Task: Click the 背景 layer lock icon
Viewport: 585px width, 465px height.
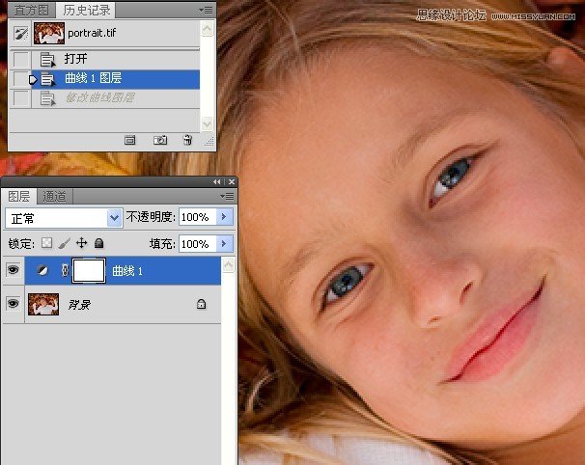Action: pyautogui.click(x=201, y=304)
